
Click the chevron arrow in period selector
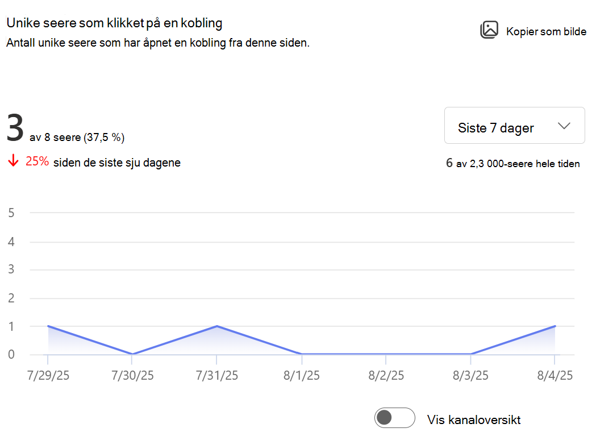564,126
